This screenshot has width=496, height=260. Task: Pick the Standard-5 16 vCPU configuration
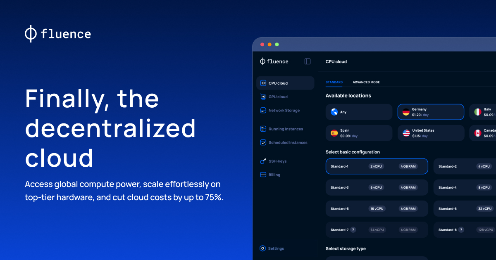point(377,209)
